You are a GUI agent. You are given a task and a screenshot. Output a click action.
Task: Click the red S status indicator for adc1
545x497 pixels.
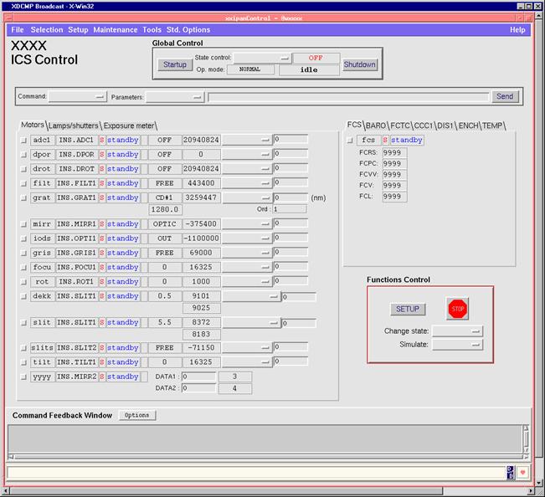(102, 140)
